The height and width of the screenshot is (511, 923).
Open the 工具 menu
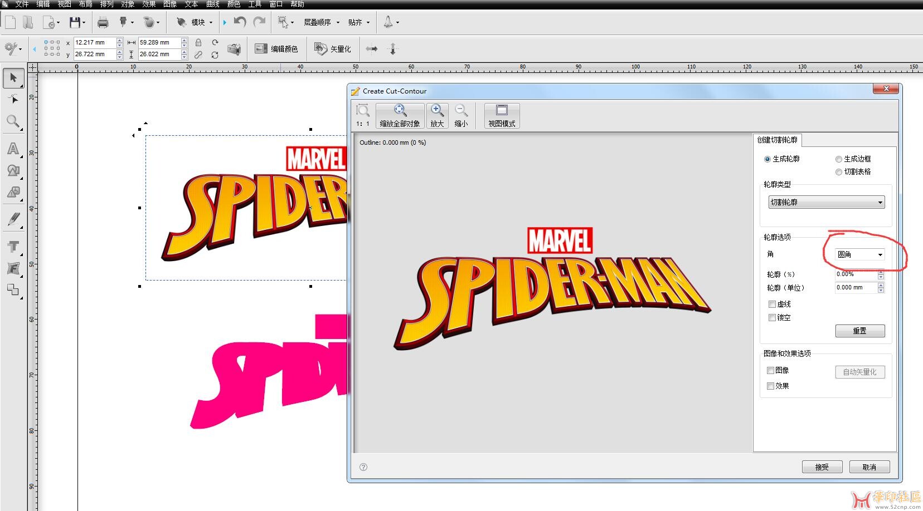click(255, 4)
